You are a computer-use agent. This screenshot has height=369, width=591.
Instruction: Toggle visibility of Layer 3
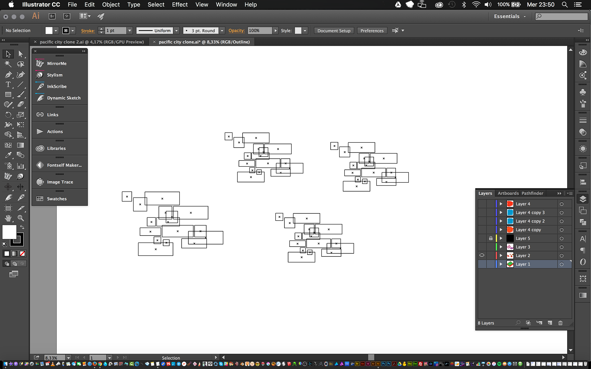tap(482, 247)
